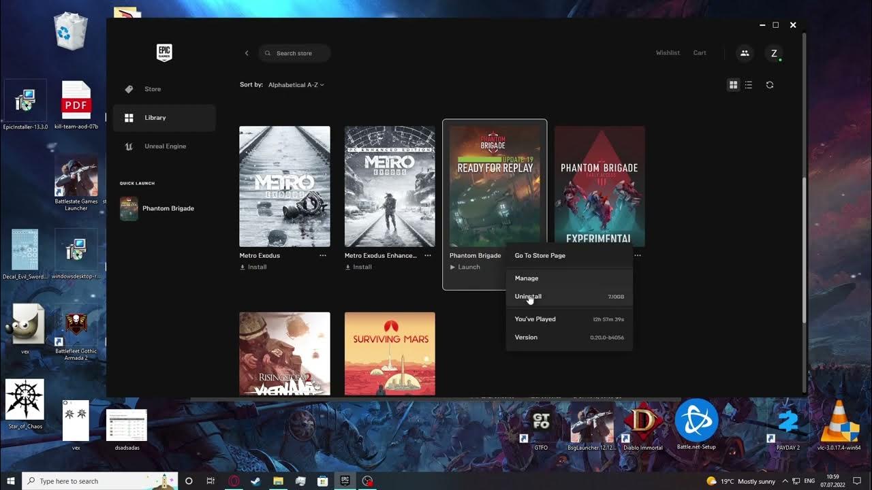Click the taskbar search box
The width and height of the screenshot is (872, 490).
[x=100, y=481]
